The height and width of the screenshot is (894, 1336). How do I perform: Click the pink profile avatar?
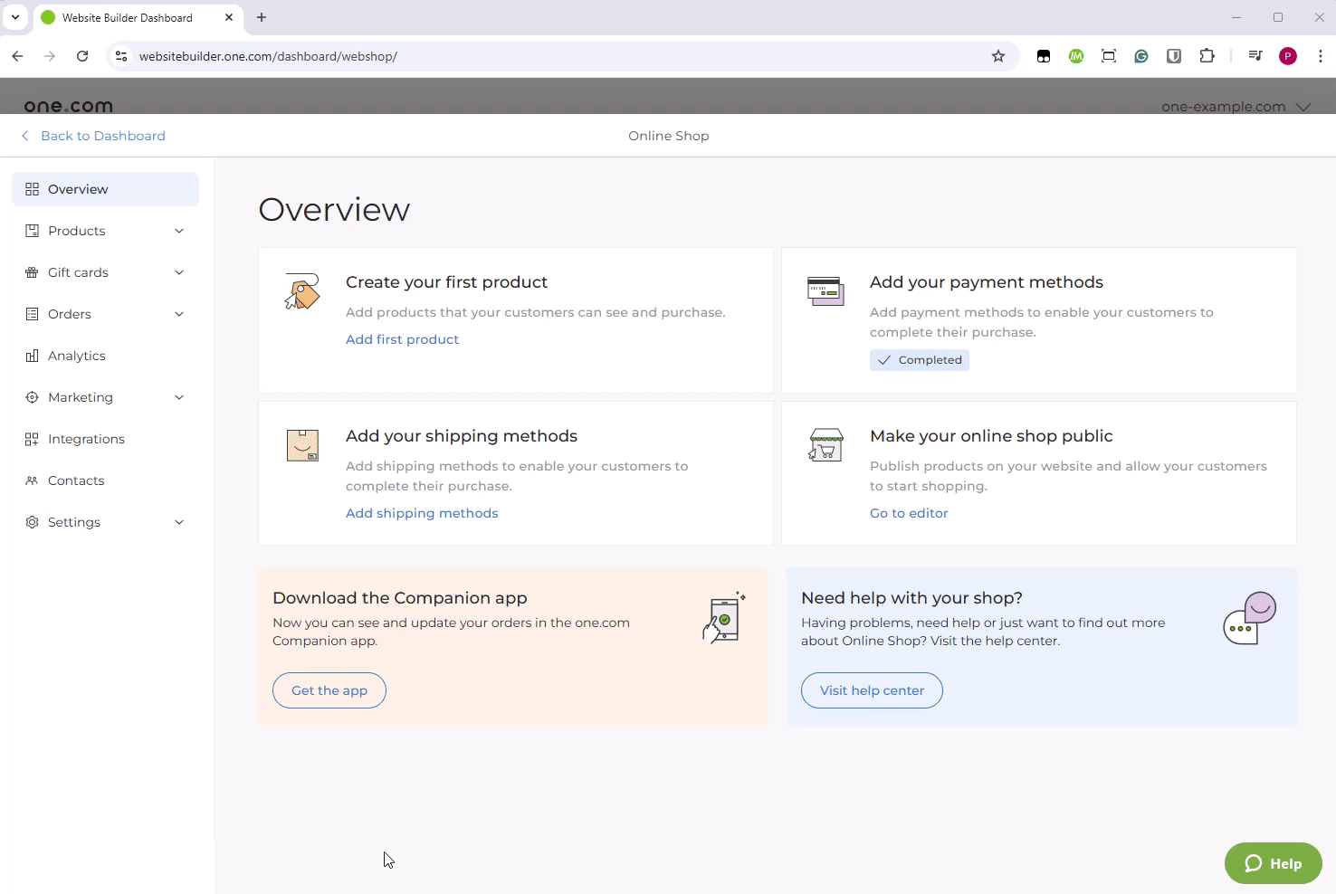pyautogui.click(x=1288, y=56)
